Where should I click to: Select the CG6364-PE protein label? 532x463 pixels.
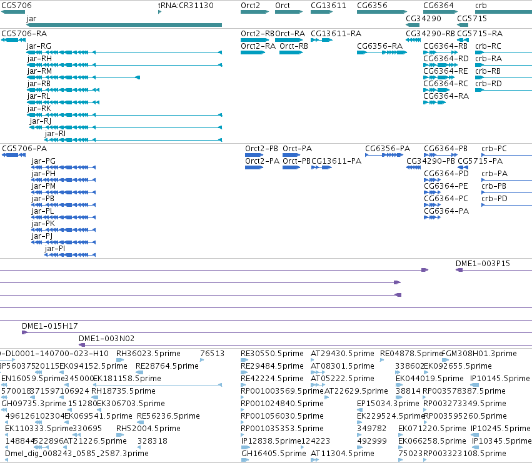point(446,186)
